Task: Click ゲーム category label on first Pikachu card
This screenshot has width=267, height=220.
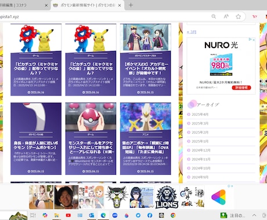Action: tap(36, 56)
